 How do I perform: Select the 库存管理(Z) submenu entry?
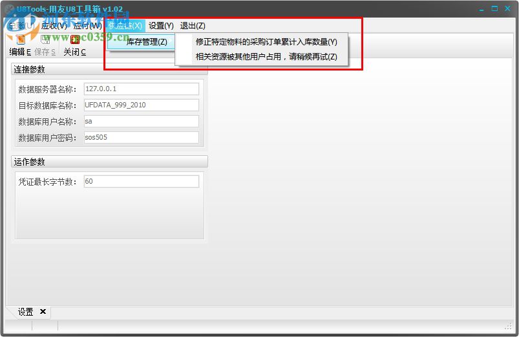[142, 42]
